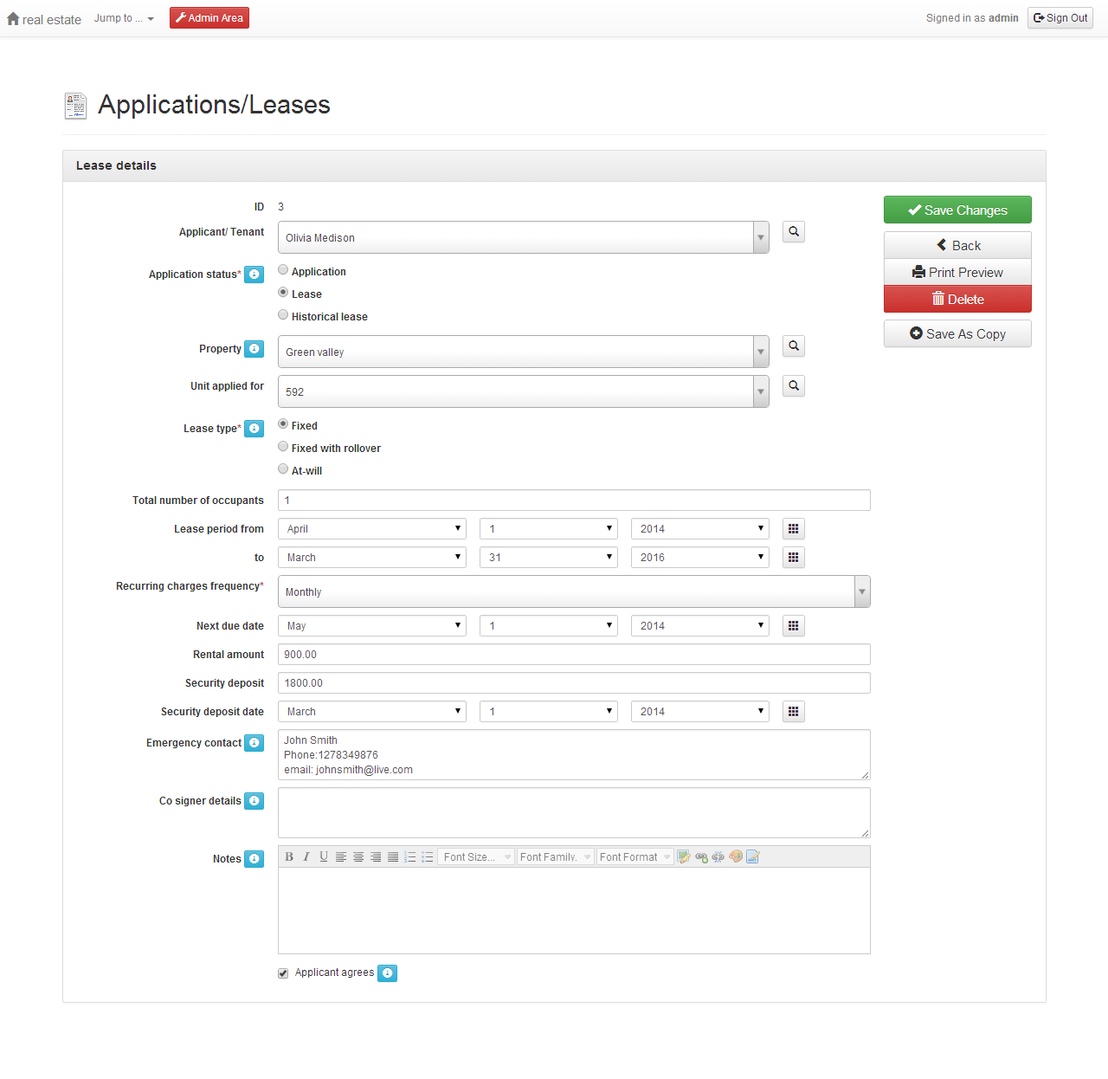Screen dimensions: 1108x1079
Task: Click the Rental amount input field
Action: tap(573, 655)
